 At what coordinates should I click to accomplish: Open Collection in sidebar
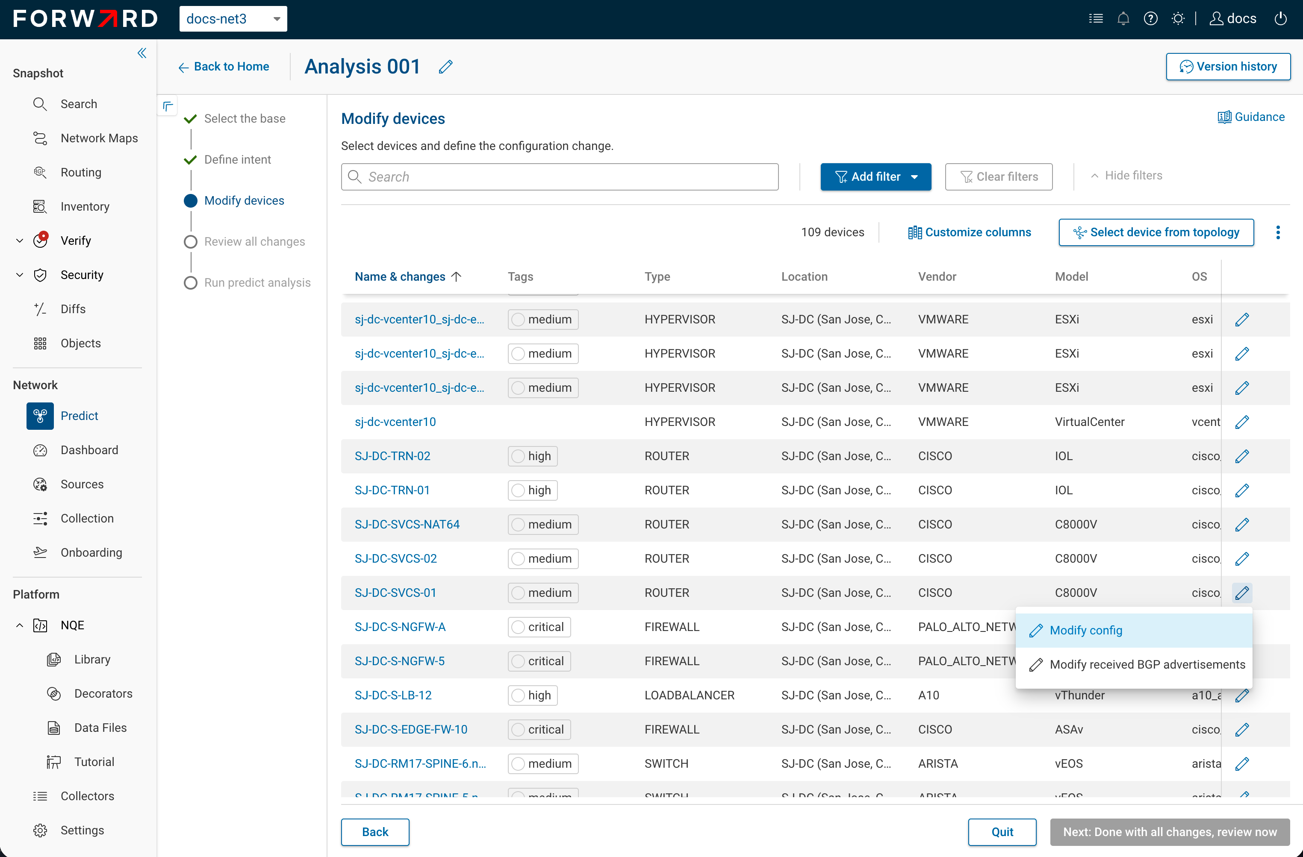[87, 518]
